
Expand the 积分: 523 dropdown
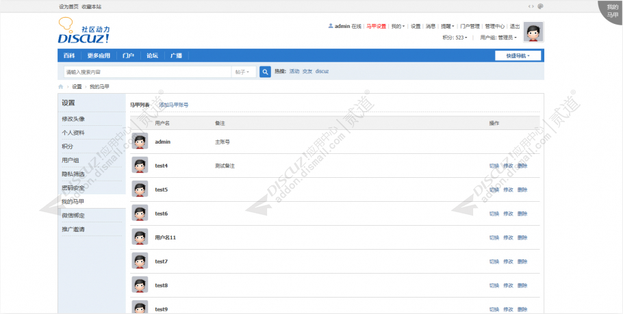[x=455, y=38]
